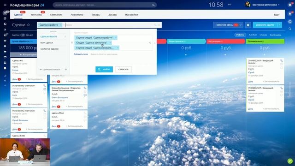Click the teal 'Меры приняты' stage header
Viewport: 295px width, 166px height.
click(186, 41)
